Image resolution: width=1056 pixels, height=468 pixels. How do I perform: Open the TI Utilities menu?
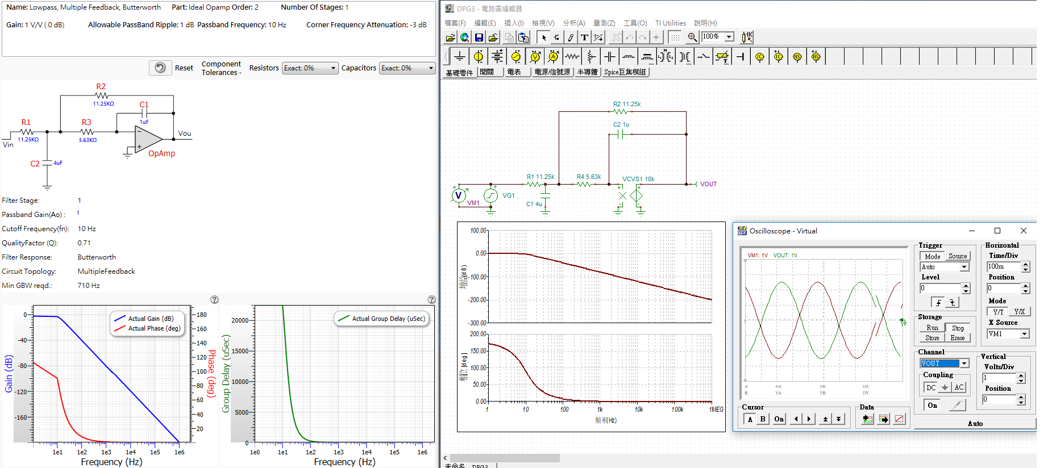point(670,23)
